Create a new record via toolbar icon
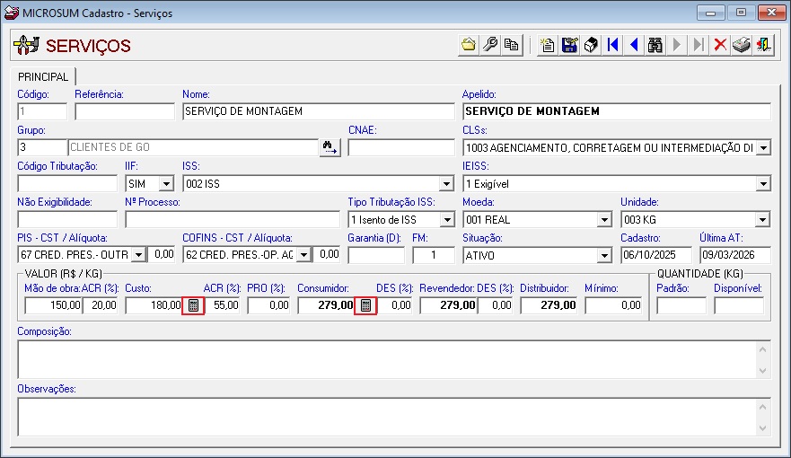This screenshot has width=791, height=458. (x=548, y=46)
